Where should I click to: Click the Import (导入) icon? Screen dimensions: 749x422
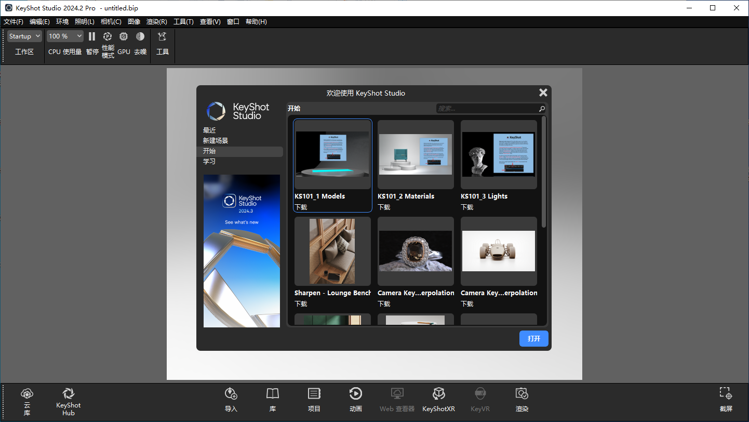[231, 400]
